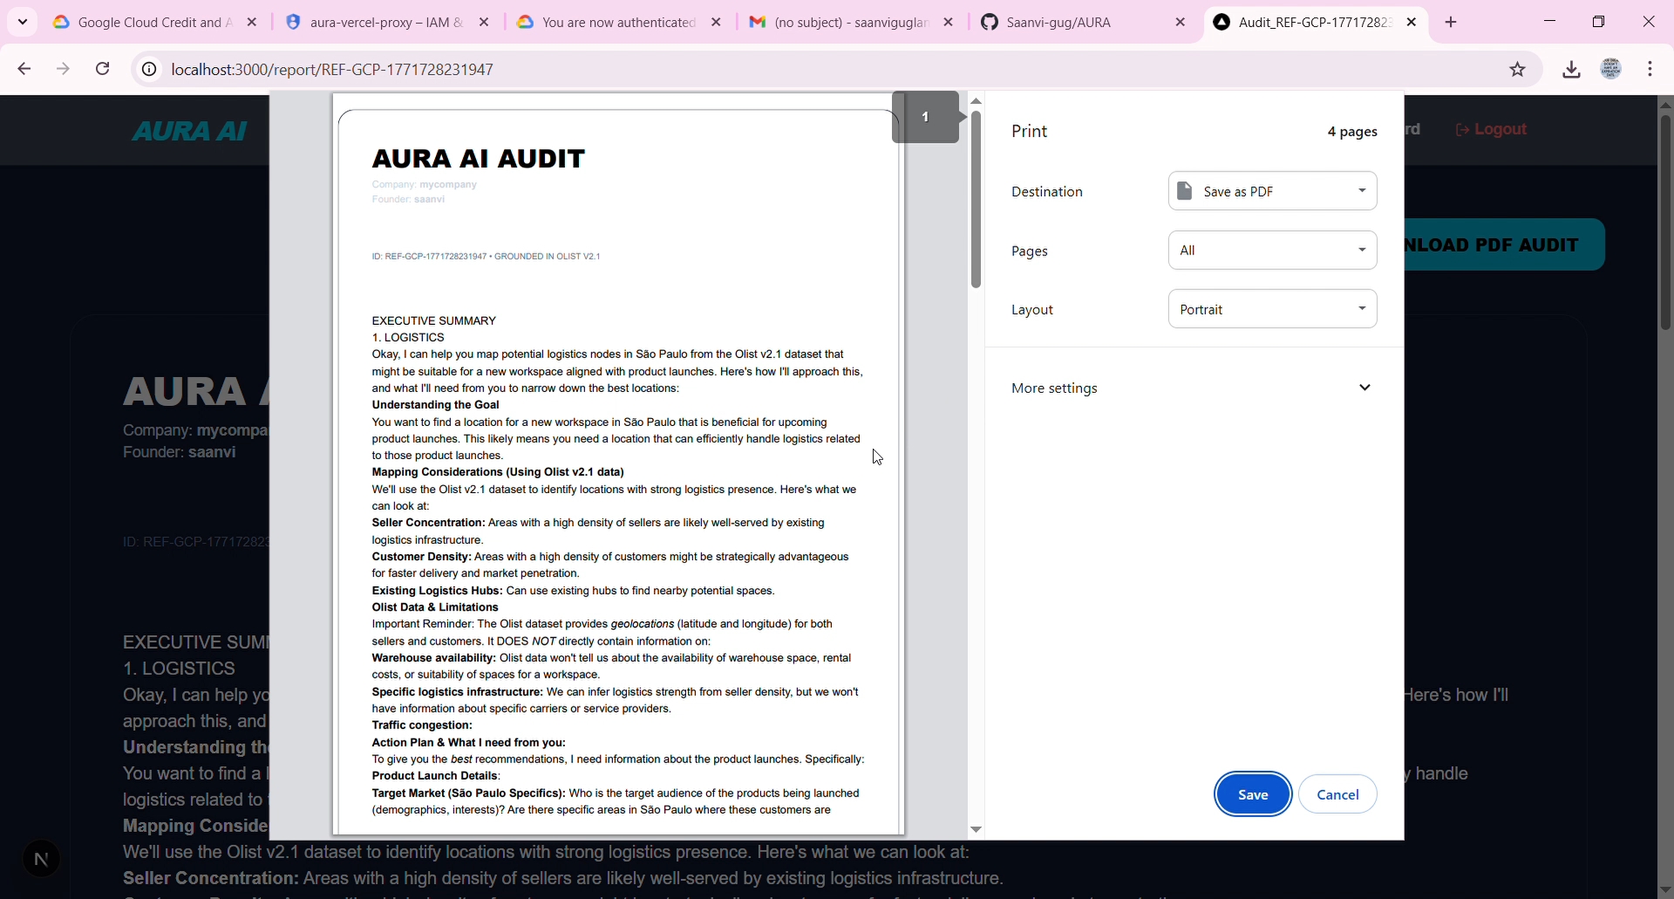Minimize the browser window
Image resolution: width=1674 pixels, height=899 pixels.
point(1549,22)
